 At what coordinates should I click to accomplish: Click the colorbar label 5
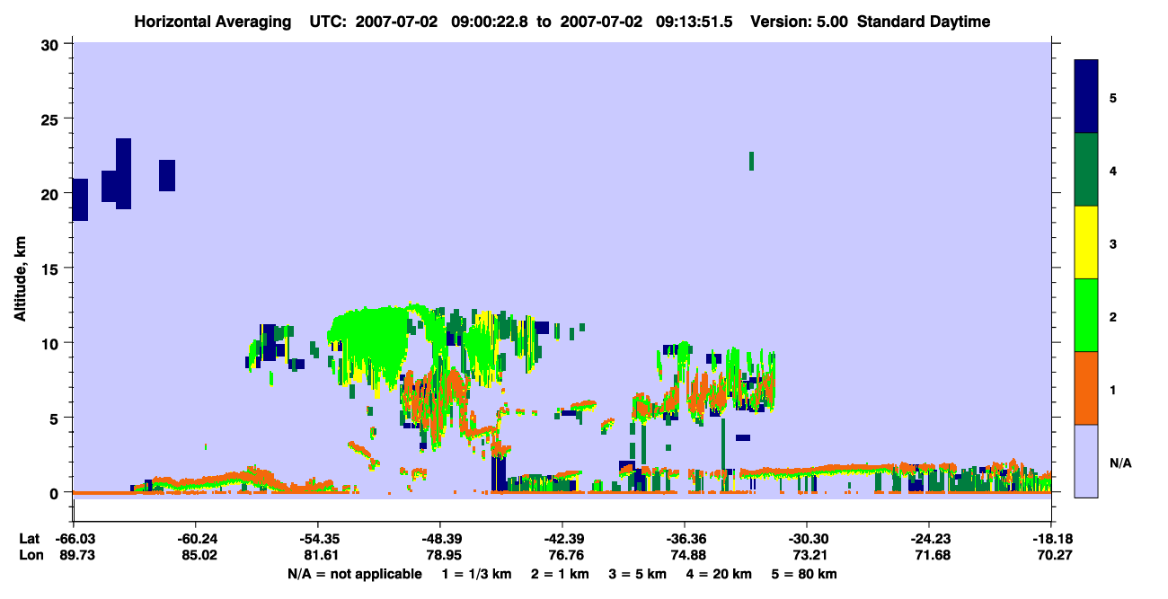pyautogui.click(x=1113, y=98)
